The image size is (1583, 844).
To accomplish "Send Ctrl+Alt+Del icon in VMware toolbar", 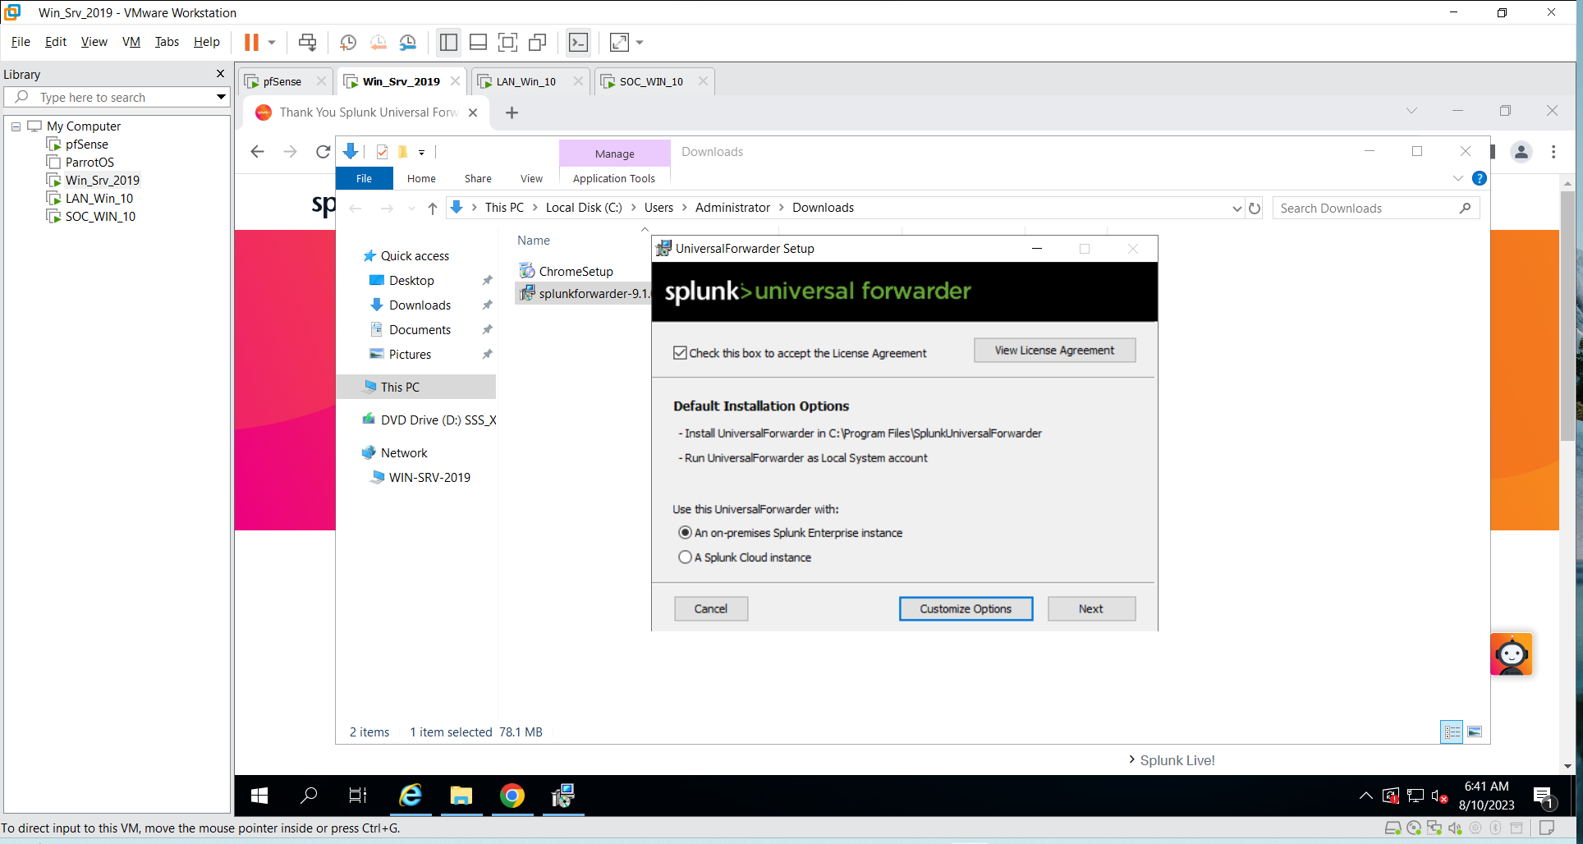I will point(307,42).
